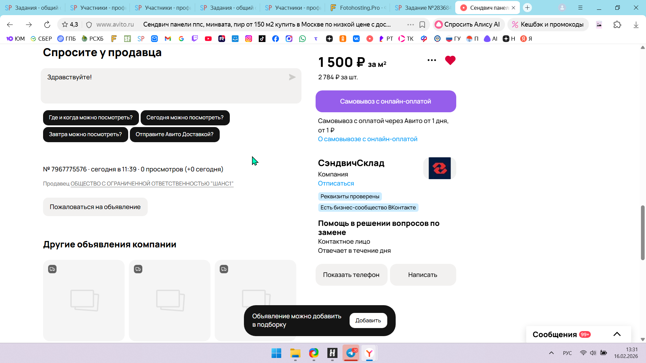Open WhatsApp bookmark in bookmarks bar

click(x=302, y=39)
